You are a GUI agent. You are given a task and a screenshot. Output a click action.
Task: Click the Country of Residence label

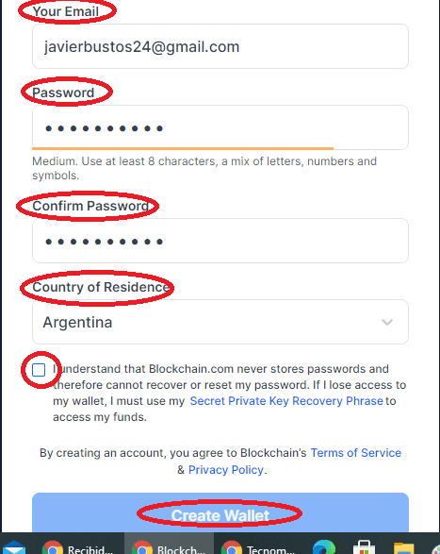pos(101,287)
